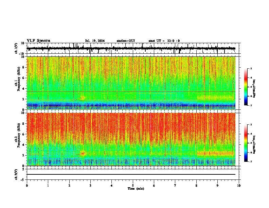Click the time axis tick label "5"

133,186
